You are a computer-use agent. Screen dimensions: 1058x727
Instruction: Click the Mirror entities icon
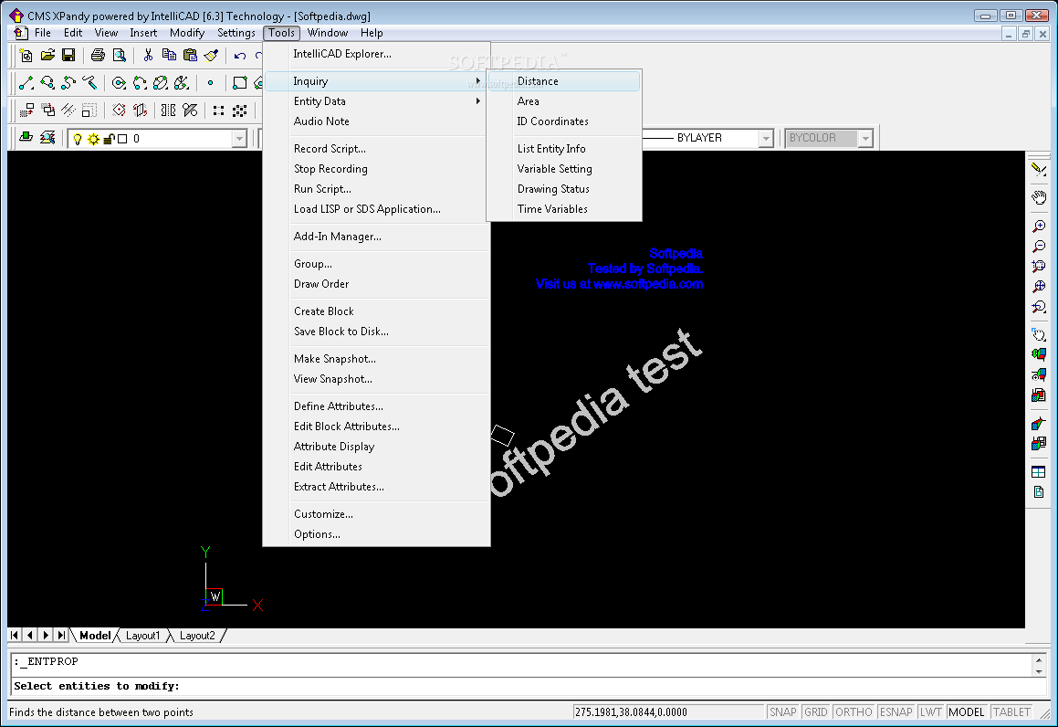point(169,110)
